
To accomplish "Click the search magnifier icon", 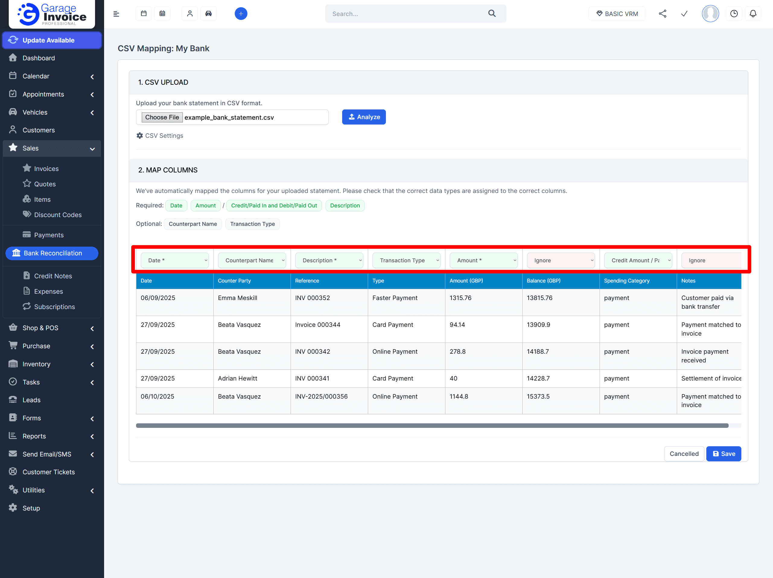I will pos(492,14).
